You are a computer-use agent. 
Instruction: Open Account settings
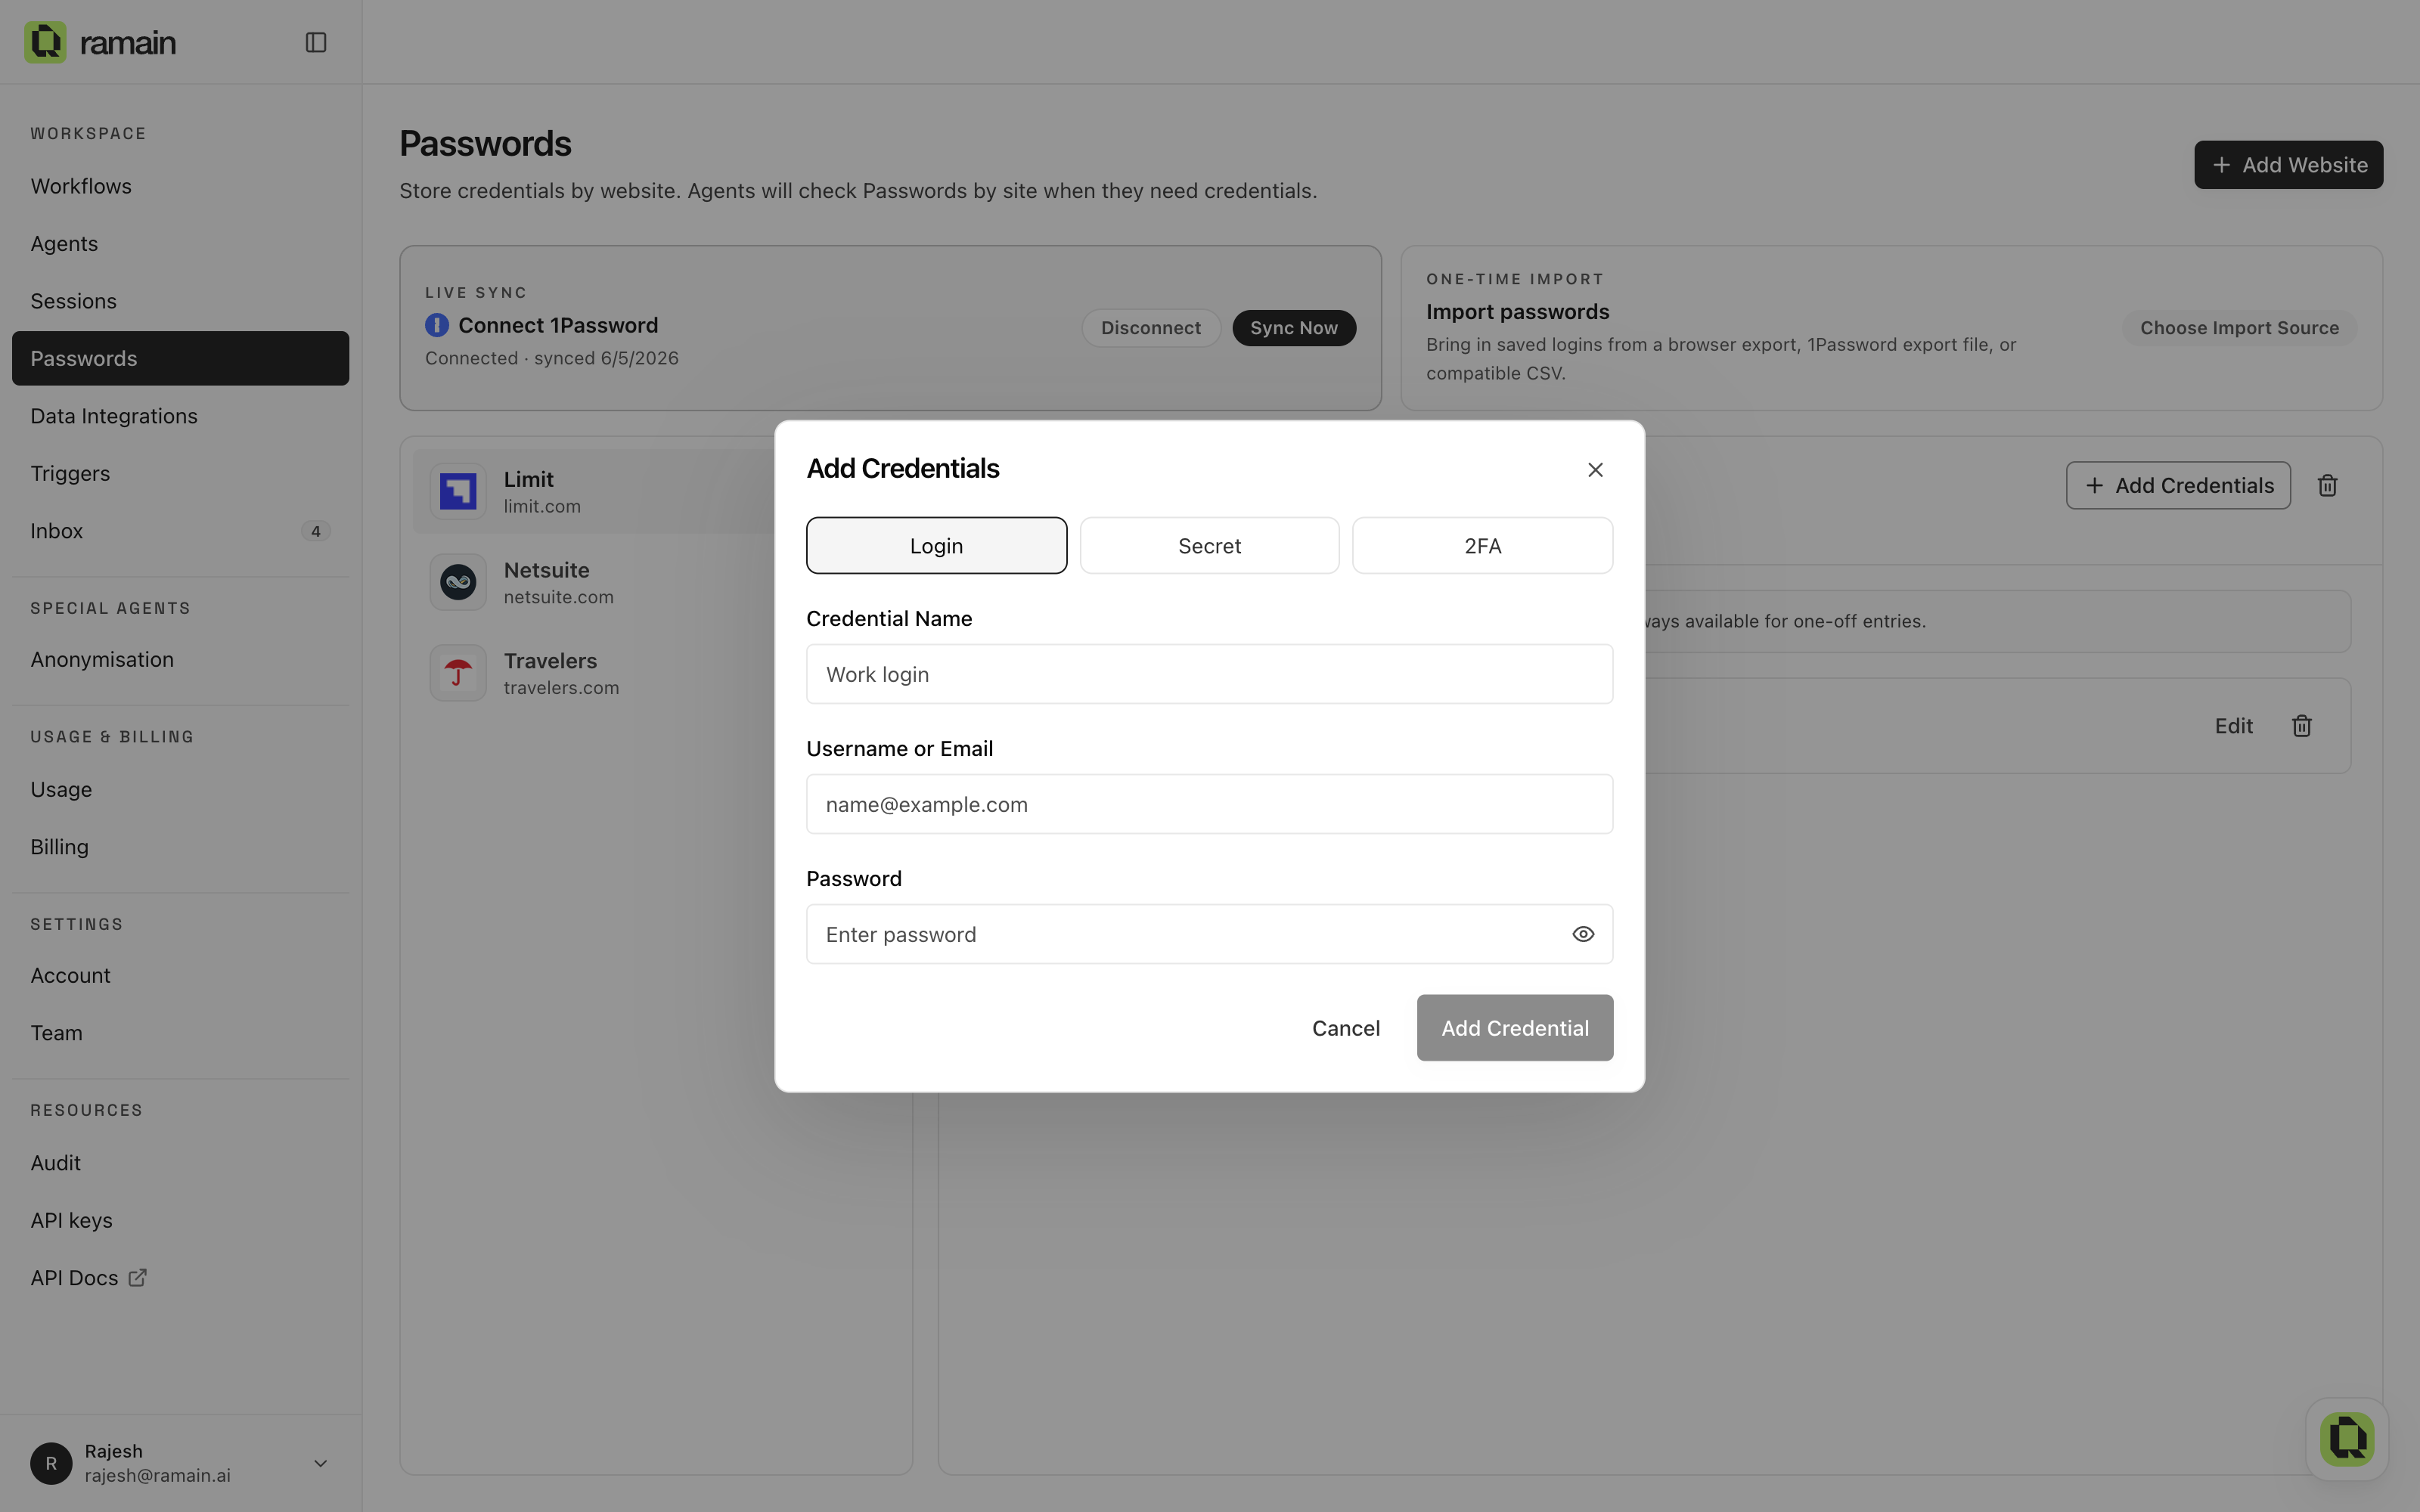(x=180, y=975)
